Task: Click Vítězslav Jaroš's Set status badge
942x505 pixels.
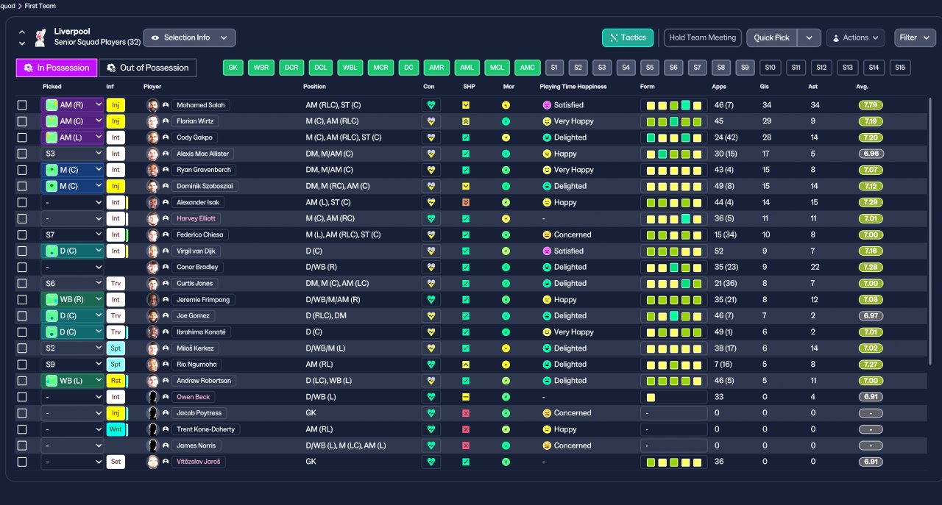Action: [x=116, y=462]
